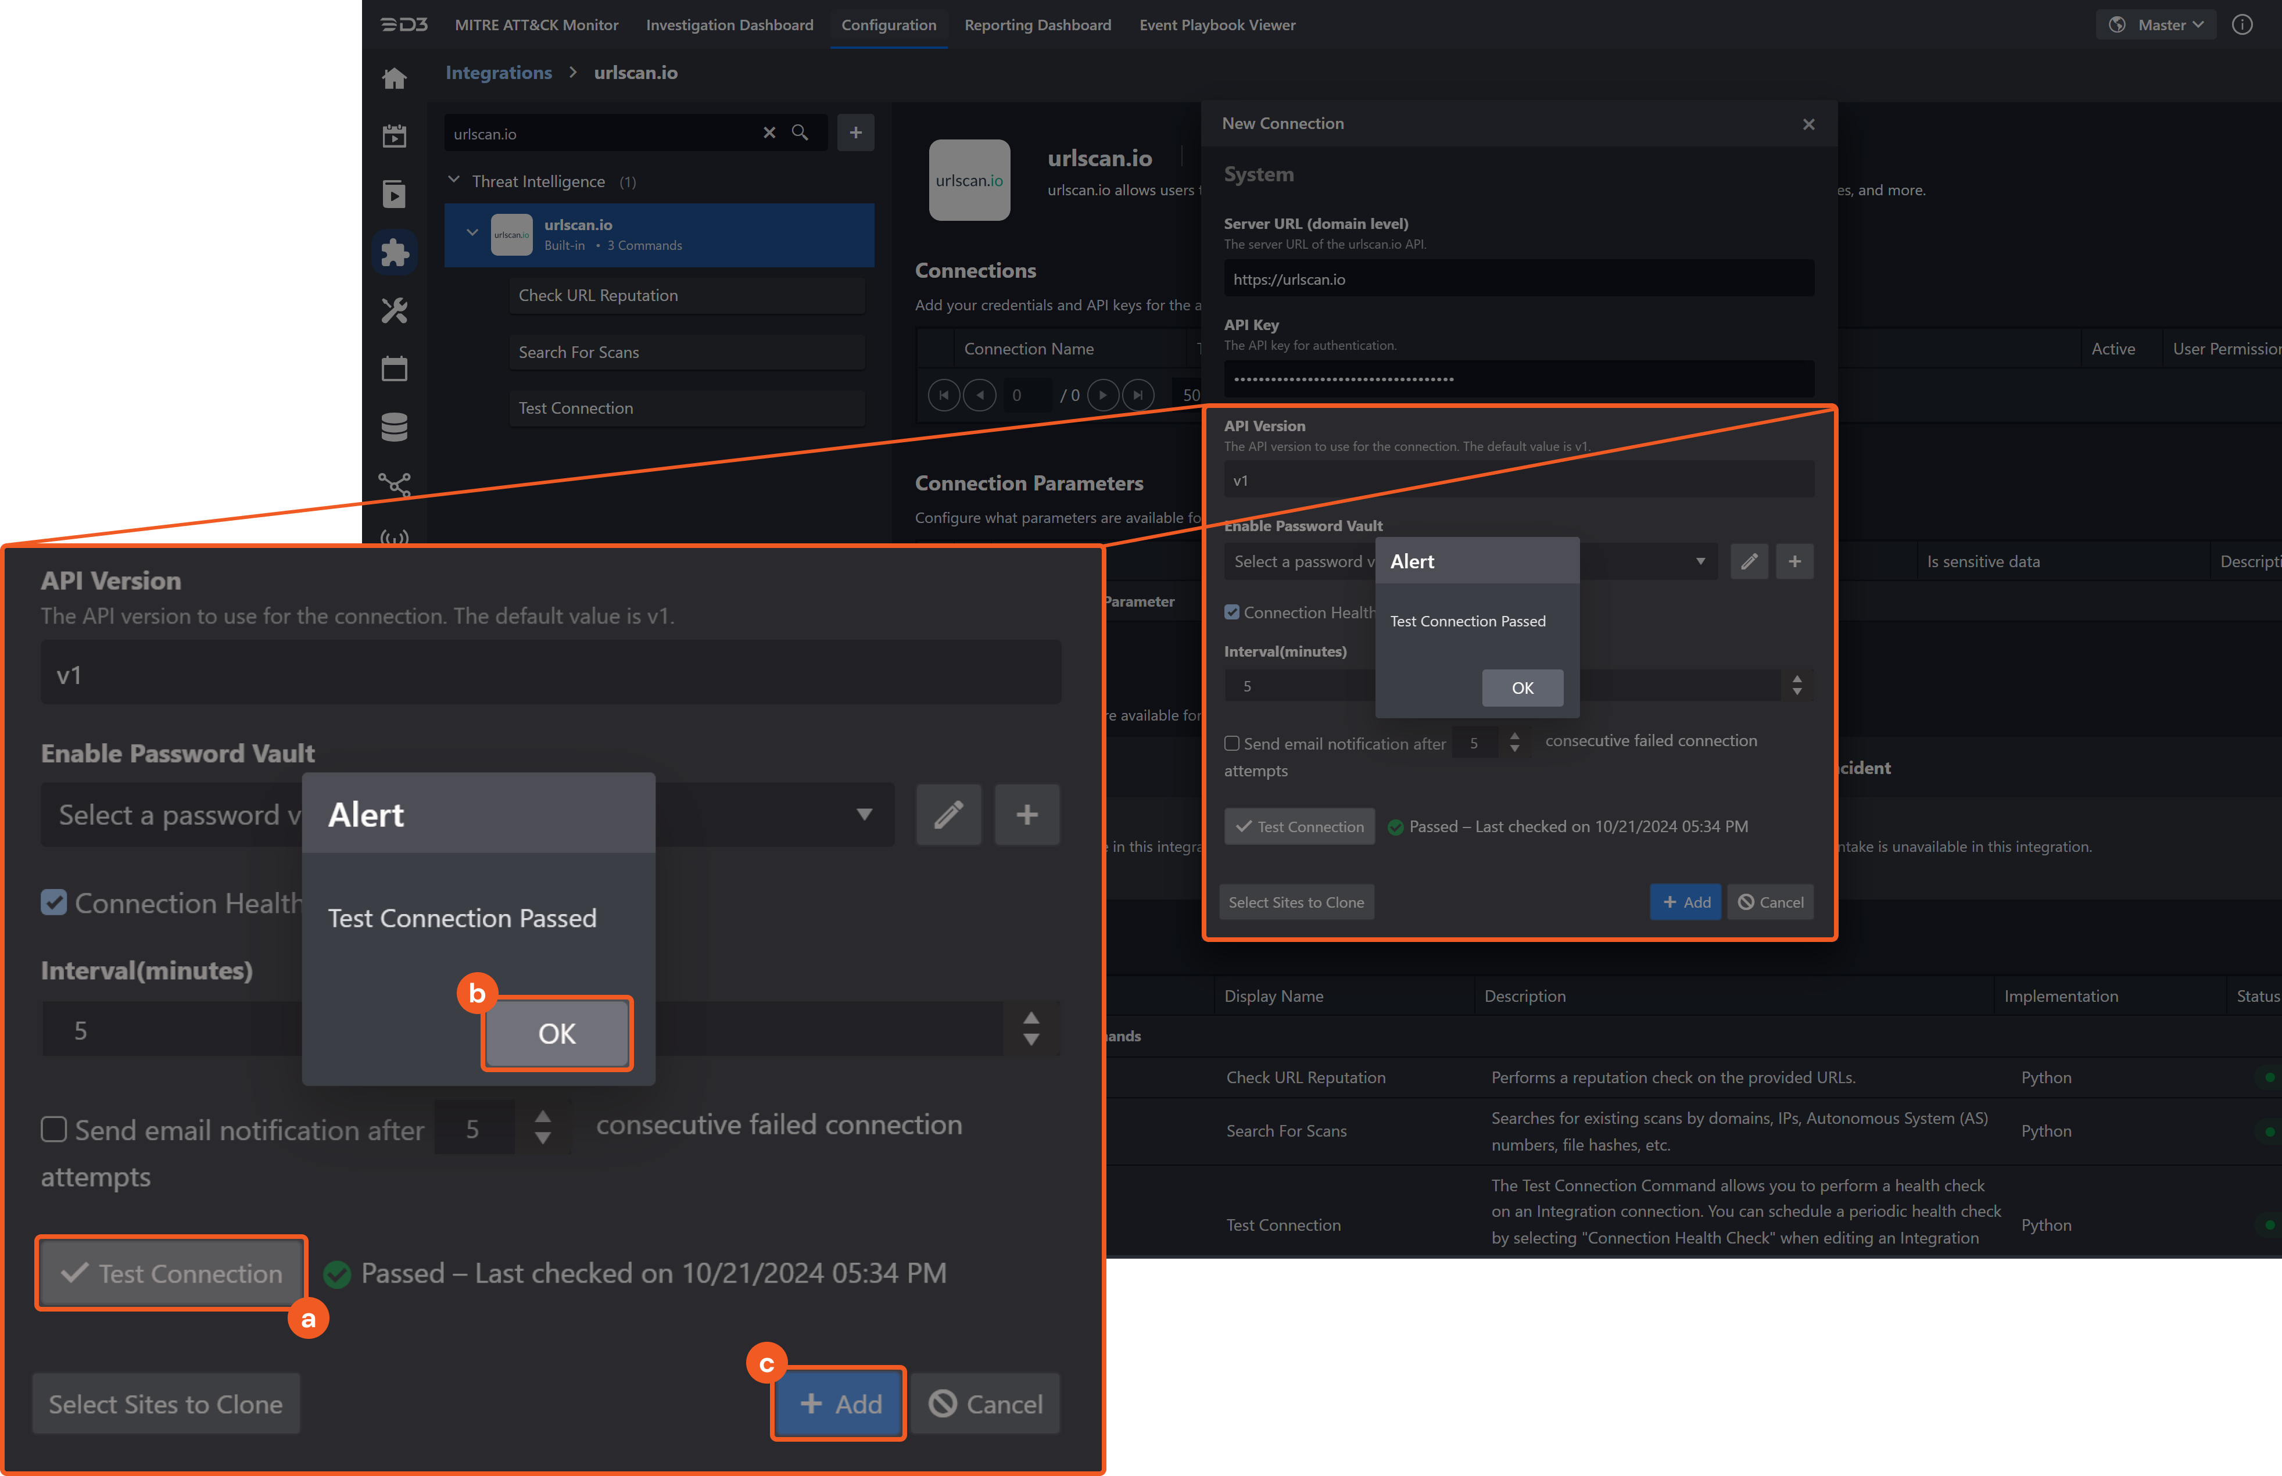Clear the urlscan.io search with X icon
Screen dimensions: 2282x1476
[769, 133]
